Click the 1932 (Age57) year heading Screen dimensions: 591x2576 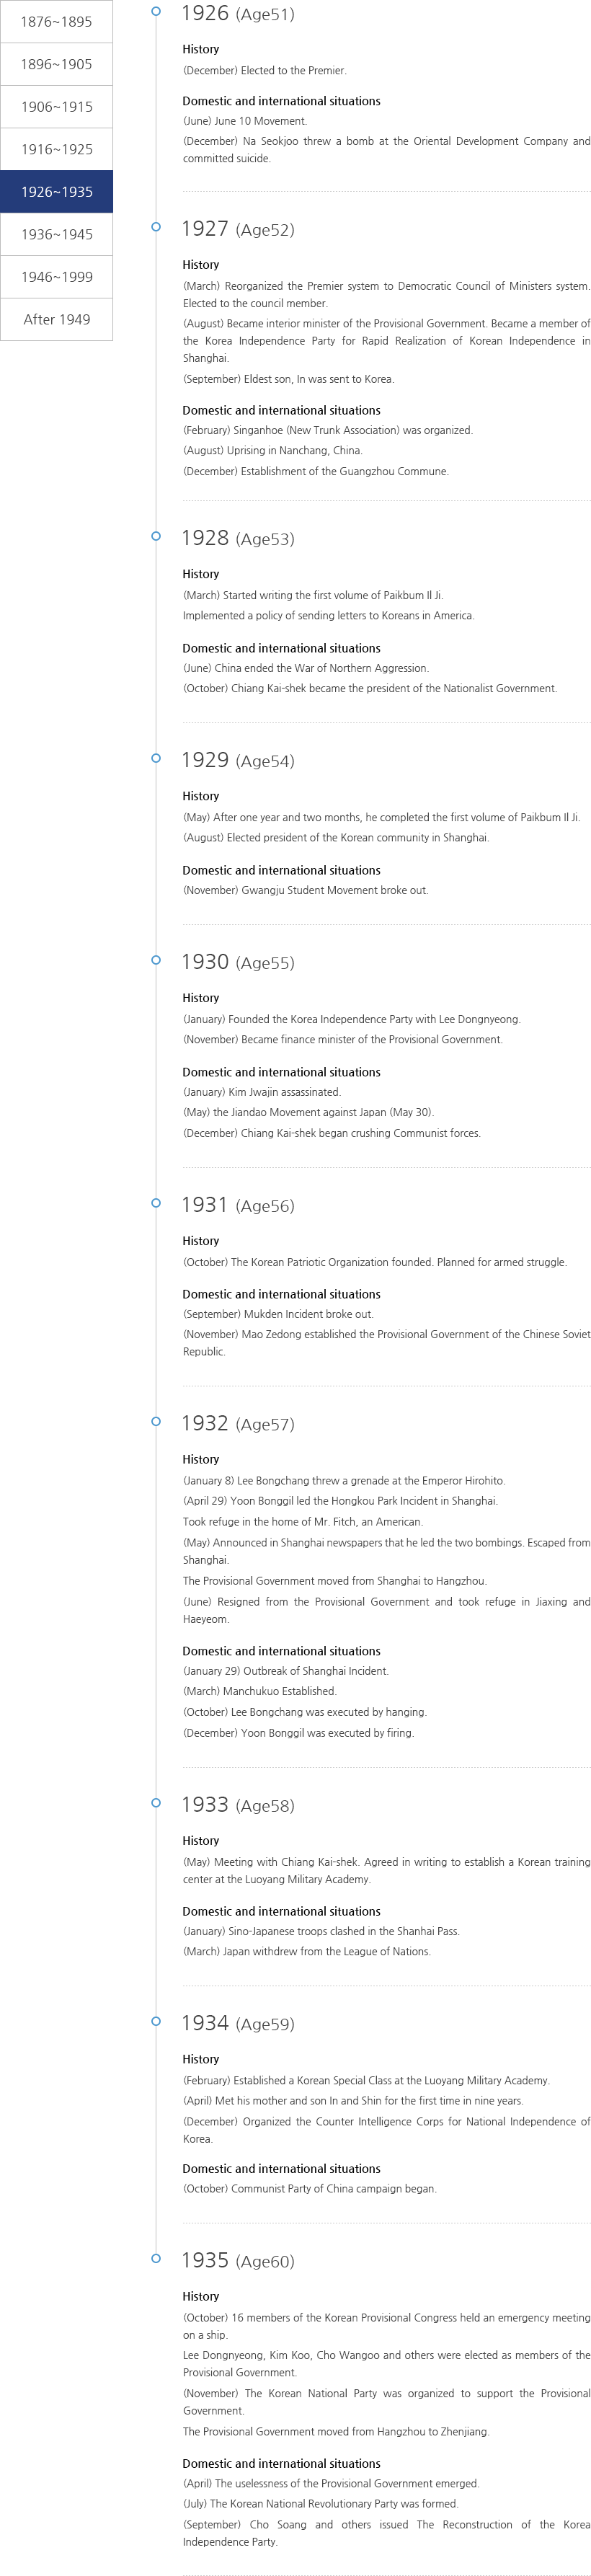point(238,1424)
